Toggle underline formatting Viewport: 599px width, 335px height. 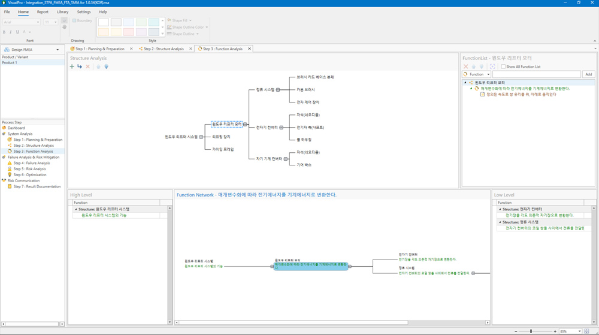[17, 32]
